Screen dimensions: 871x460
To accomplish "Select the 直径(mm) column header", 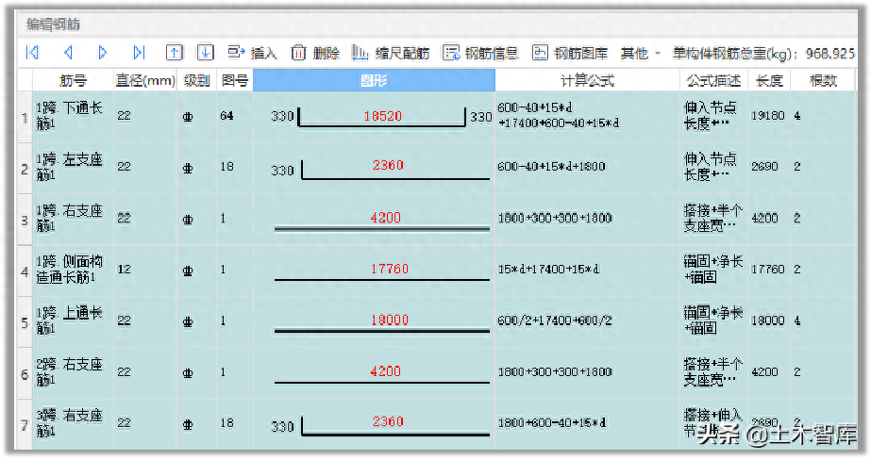I will tap(145, 80).
